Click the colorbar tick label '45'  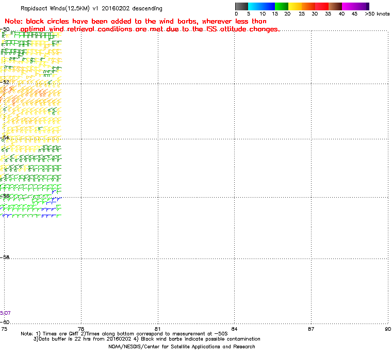(354, 14)
